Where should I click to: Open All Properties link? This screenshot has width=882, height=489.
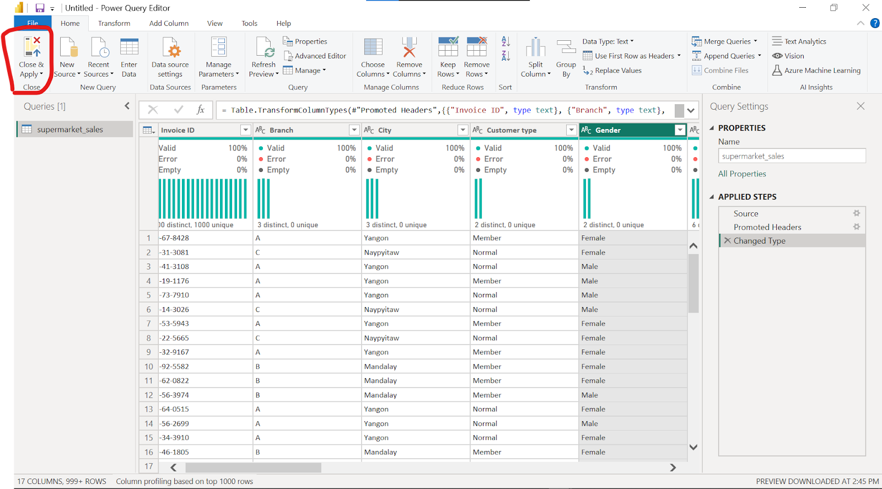(742, 174)
